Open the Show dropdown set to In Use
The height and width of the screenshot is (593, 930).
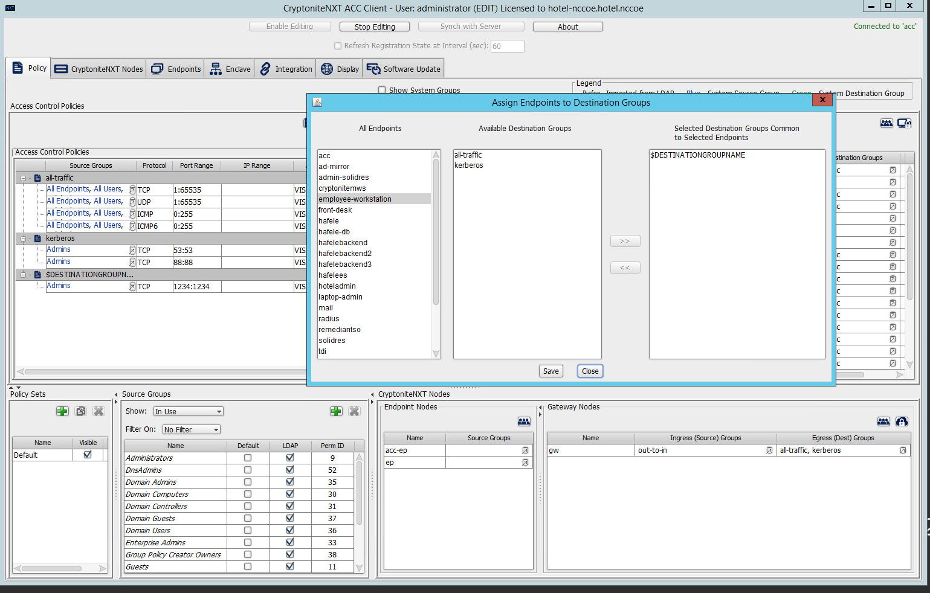tap(188, 411)
